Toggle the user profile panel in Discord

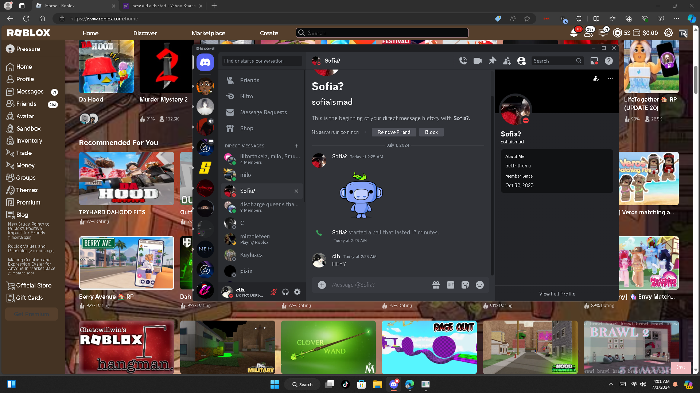point(521,61)
